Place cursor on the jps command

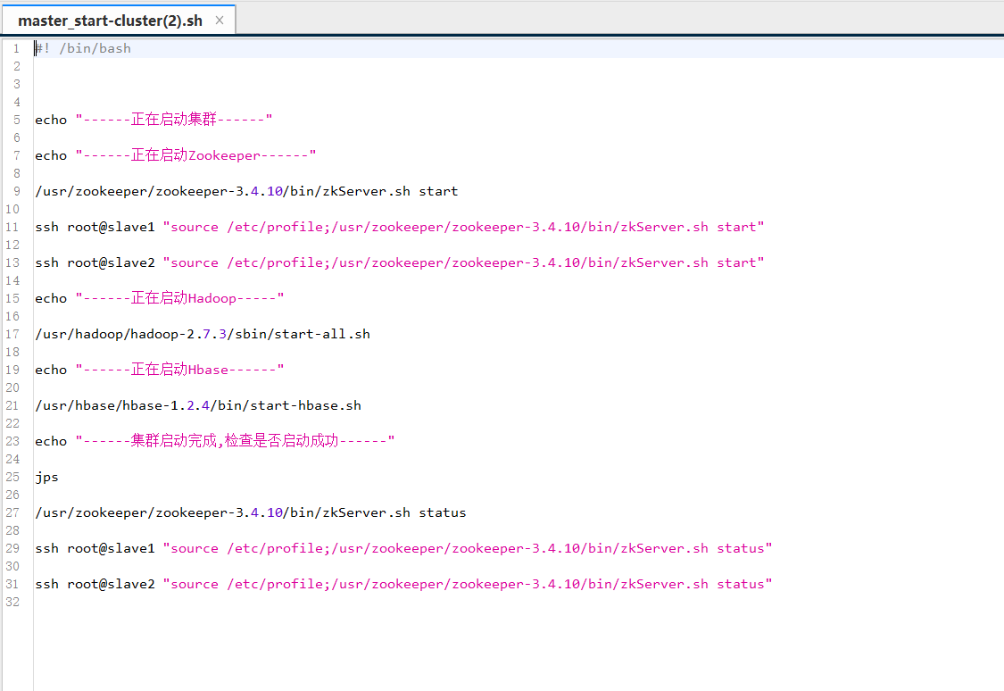tap(46, 477)
